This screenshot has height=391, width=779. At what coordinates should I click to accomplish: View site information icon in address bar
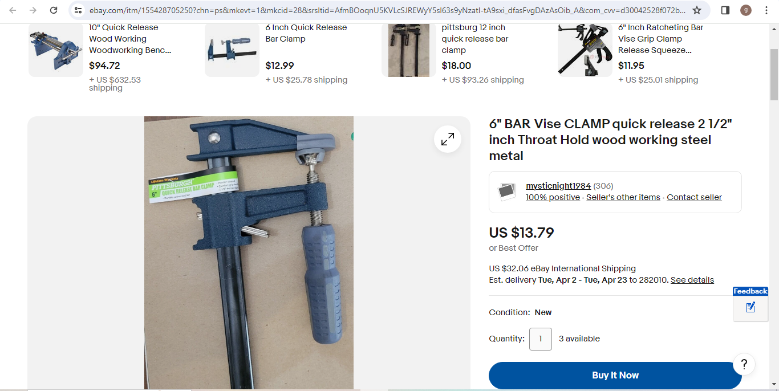pyautogui.click(x=78, y=10)
